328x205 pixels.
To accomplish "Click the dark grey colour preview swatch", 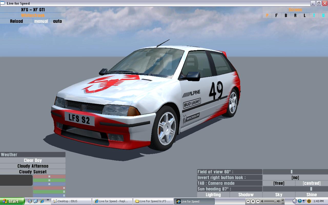I will pos(16,180).
